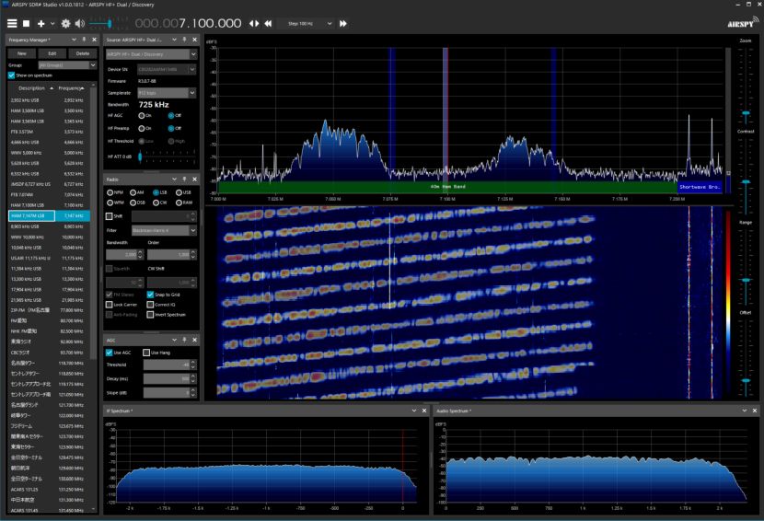The width and height of the screenshot is (764, 521).
Task: Open the Group dropdown
Action: click(67, 64)
